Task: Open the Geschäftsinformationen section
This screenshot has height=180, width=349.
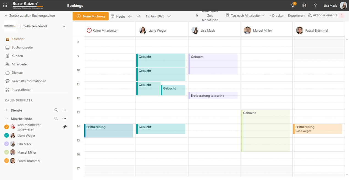Action: (x=7, y=81)
